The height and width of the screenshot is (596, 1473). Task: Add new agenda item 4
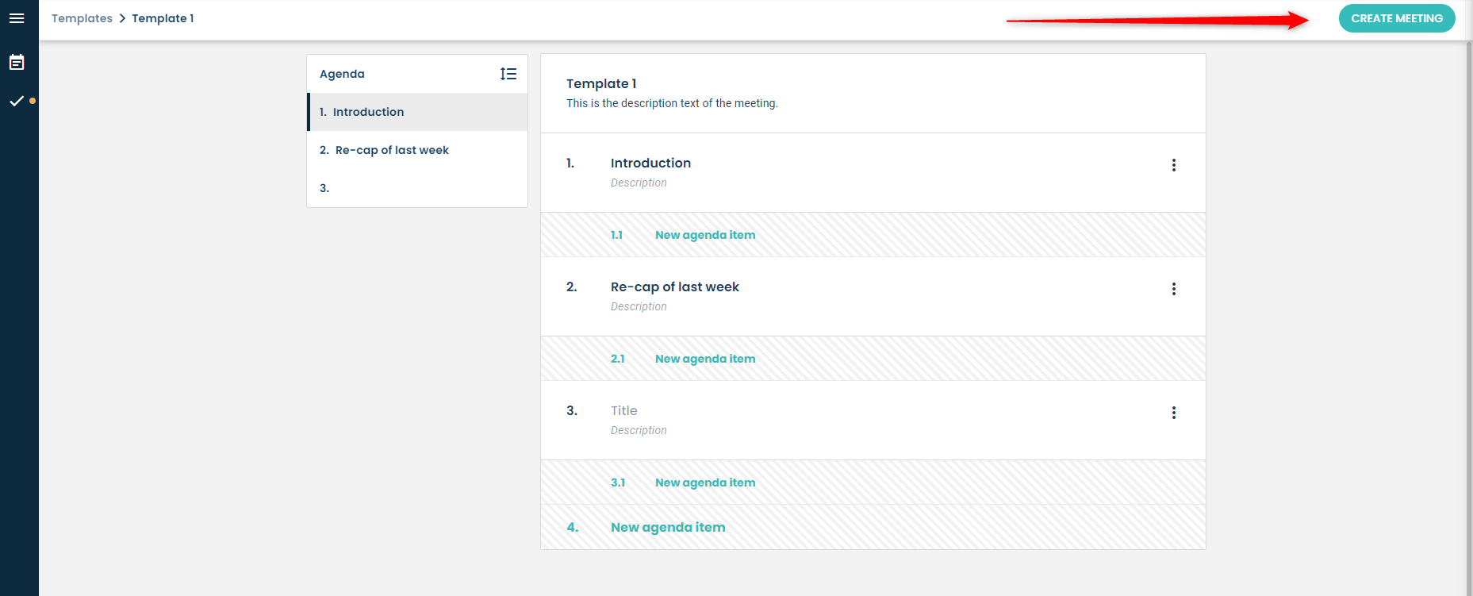pyautogui.click(x=667, y=527)
